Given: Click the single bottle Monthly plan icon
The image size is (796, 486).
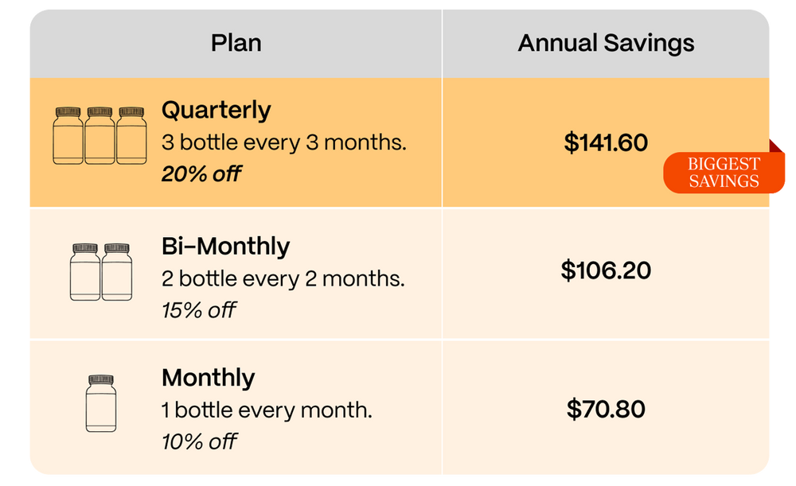Looking at the screenshot, I should click(101, 403).
